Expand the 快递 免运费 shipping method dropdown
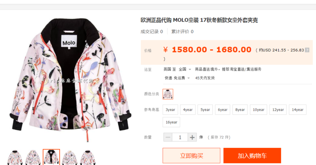 coord(177,78)
